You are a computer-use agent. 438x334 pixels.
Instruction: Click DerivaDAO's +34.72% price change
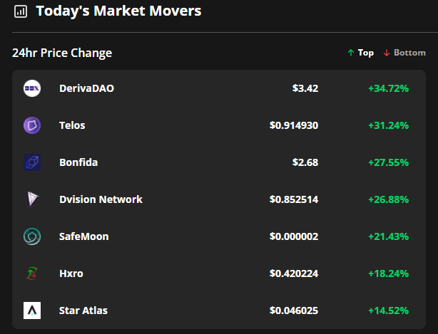tap(388, 88)
